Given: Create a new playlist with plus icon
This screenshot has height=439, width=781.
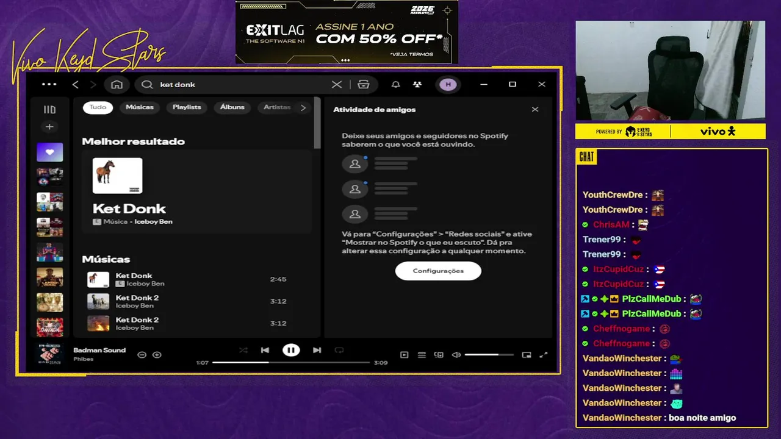Looking at the screenshot, I should click(x=49, y=127).
